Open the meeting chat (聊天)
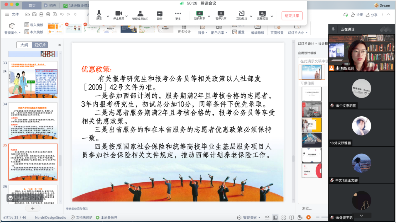 160,15
